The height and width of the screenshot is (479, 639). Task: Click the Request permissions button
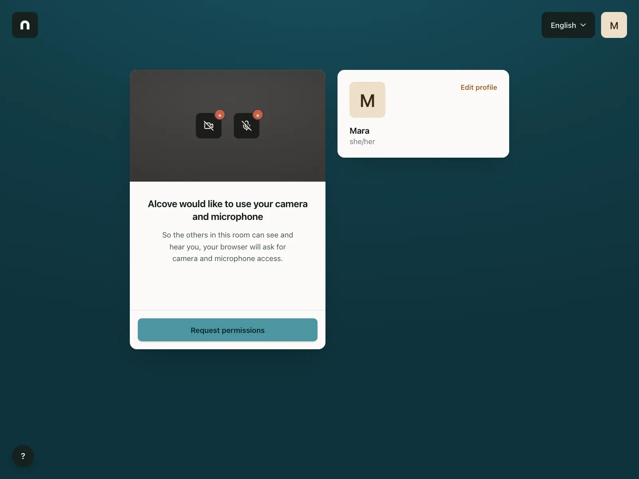(228, 330)
